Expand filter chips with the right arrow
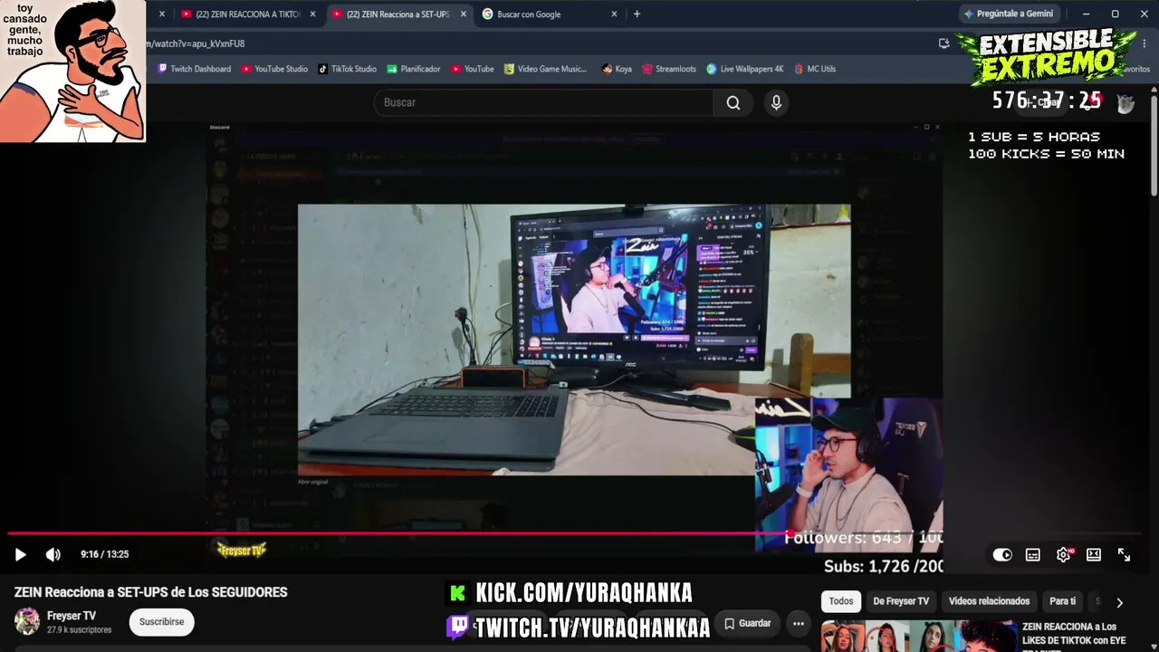The image size is (1159, 652). click(x=1119, y=602)
